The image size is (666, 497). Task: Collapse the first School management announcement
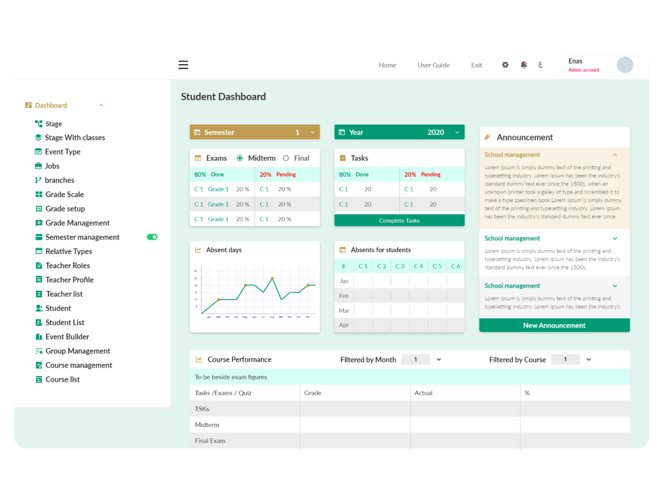[615, 154]
